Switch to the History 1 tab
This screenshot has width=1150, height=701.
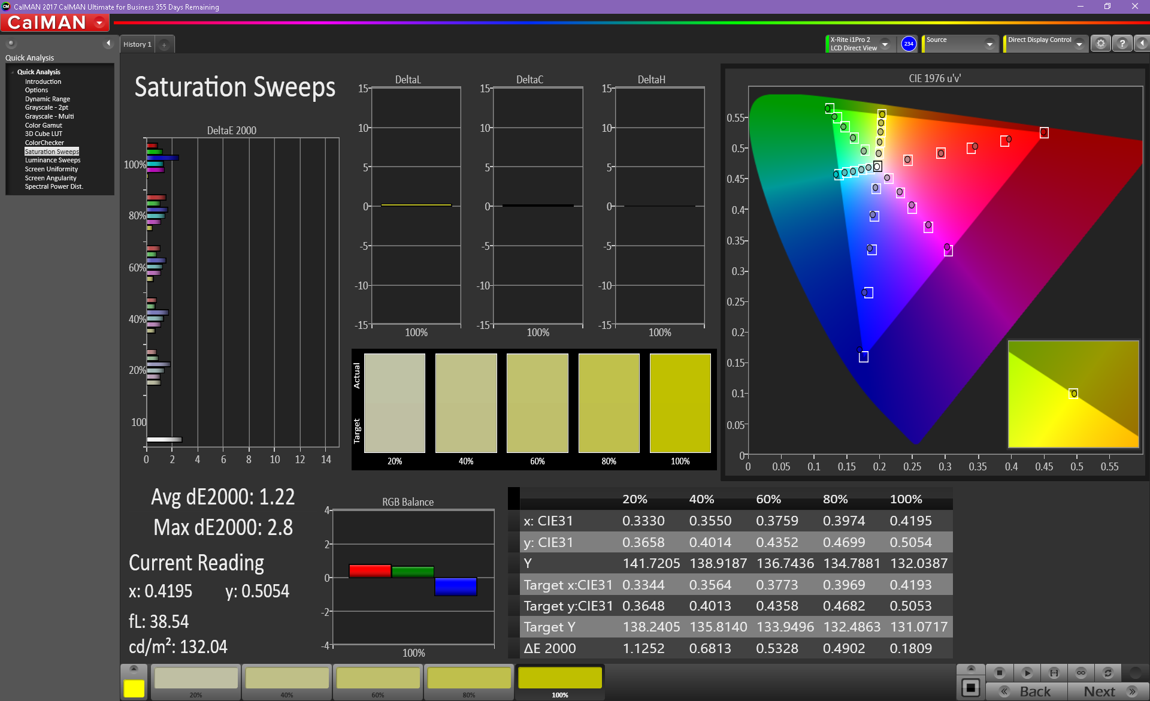(x=137, y=44)
